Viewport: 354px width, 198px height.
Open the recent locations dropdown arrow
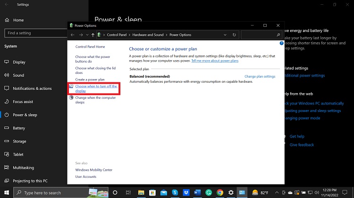tap(87, 35)
